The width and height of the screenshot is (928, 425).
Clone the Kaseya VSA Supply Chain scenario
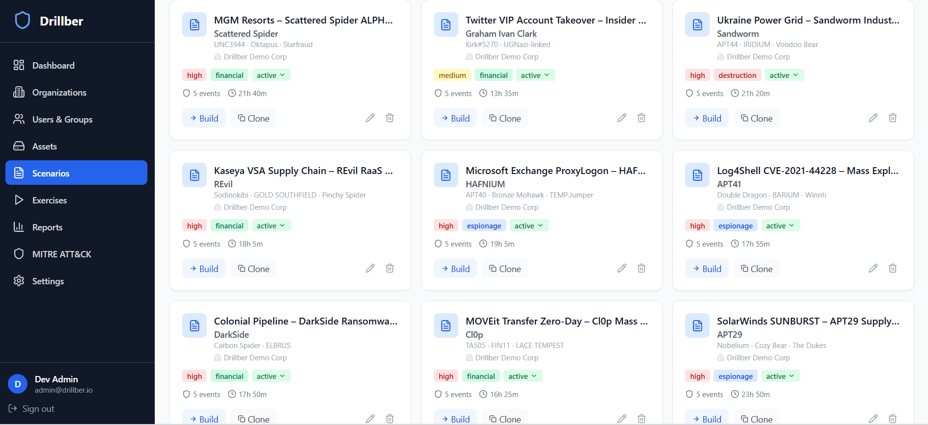254,269
